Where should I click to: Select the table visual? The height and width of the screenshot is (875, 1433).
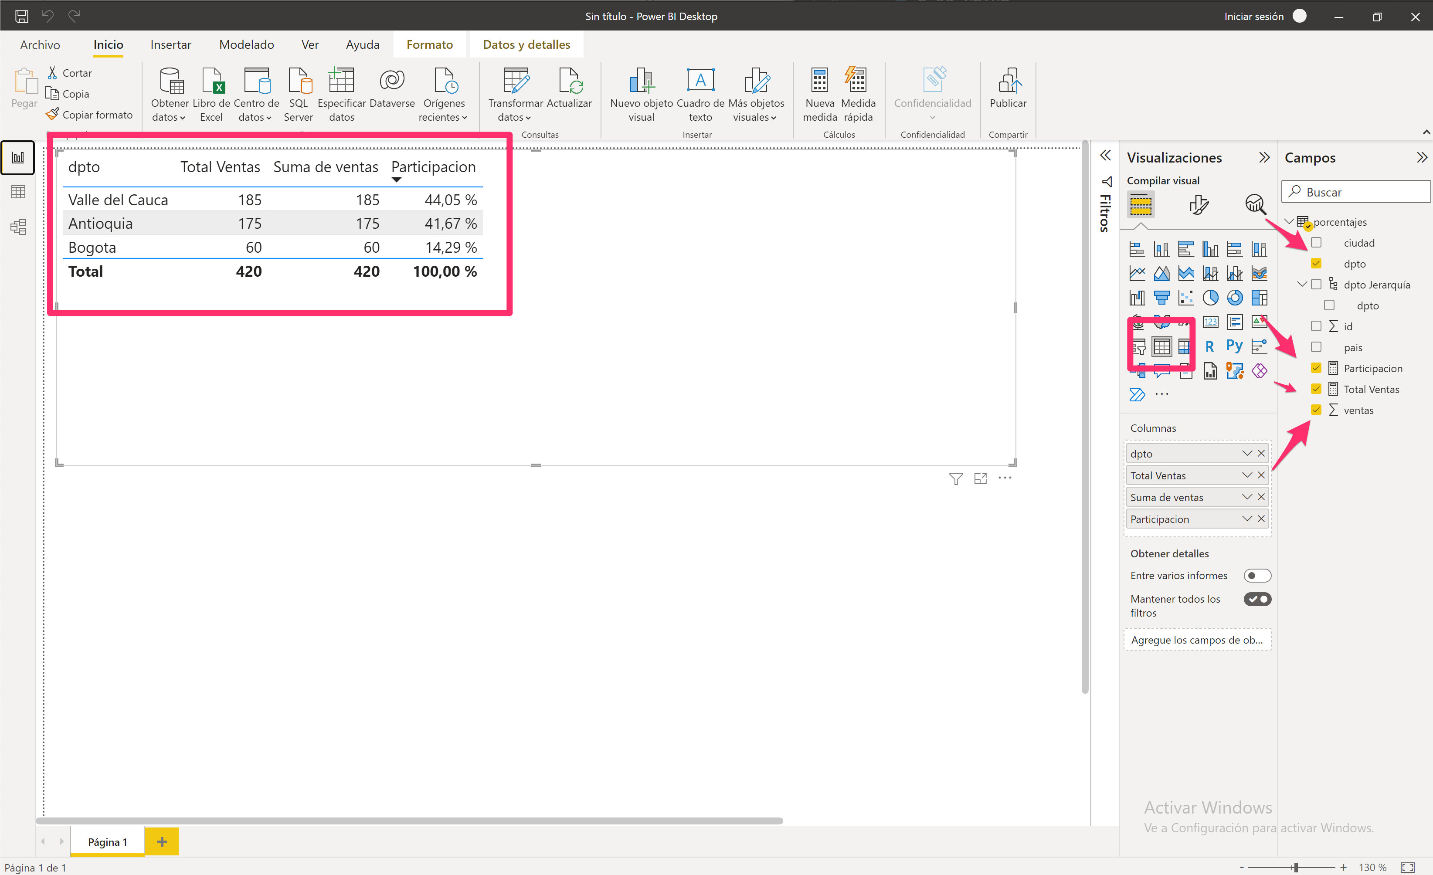[1161, 346]
